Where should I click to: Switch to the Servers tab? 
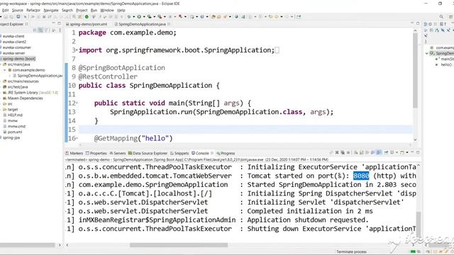[x=118, y=153]
